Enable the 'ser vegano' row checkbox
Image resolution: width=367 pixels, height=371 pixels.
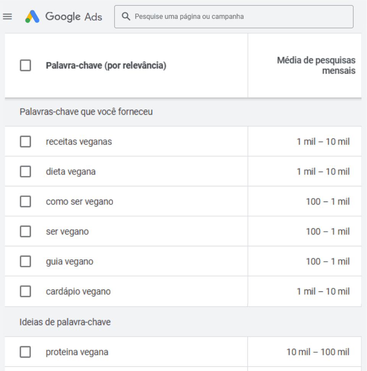(25, 231)
